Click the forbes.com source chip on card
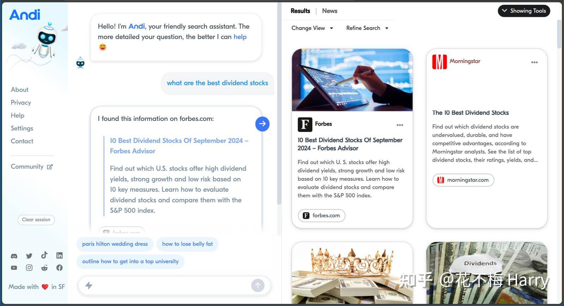The width and height of the screenshot is (564, 306). (x=321, y=216)
